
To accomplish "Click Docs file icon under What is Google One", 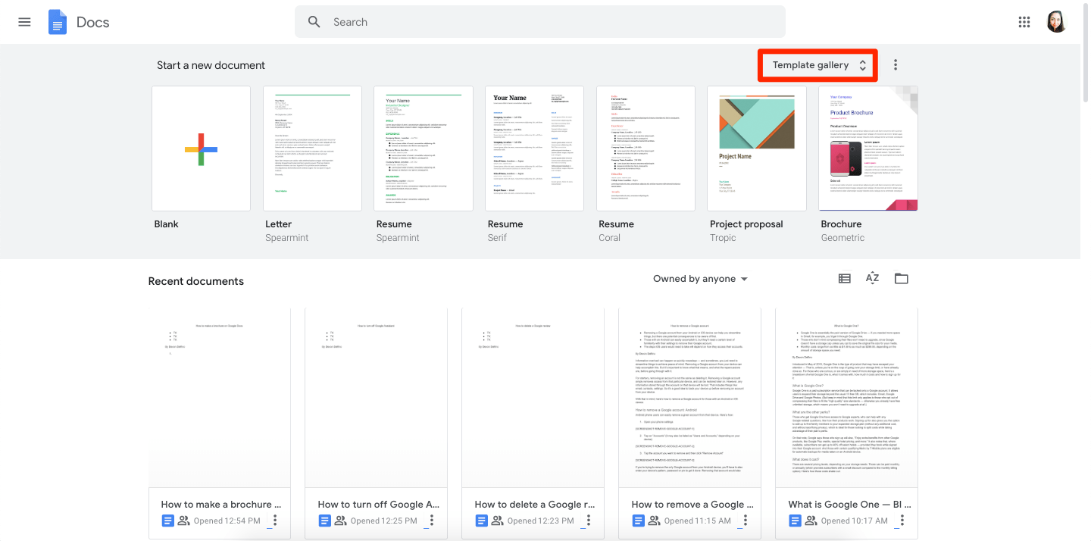I will [795, 521].
